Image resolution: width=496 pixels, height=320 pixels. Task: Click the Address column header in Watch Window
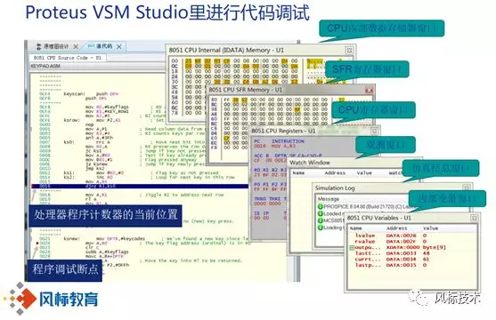[x=335, y=172]
